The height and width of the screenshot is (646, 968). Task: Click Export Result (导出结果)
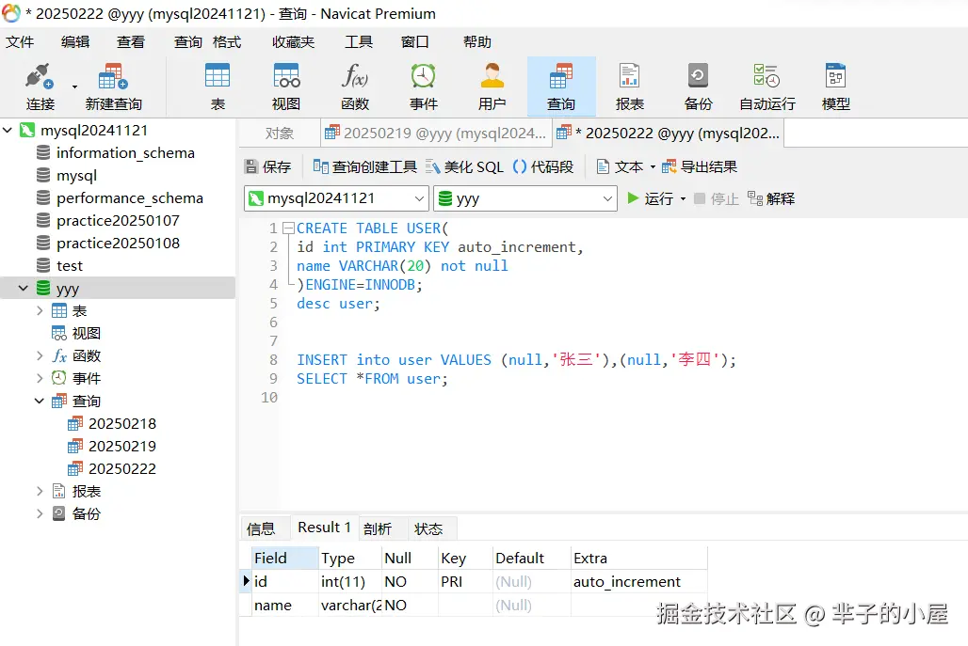coord(700,166)
